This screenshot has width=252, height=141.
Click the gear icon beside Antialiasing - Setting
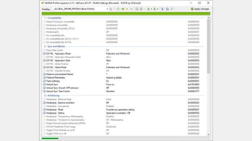click(x=45, y=113)
